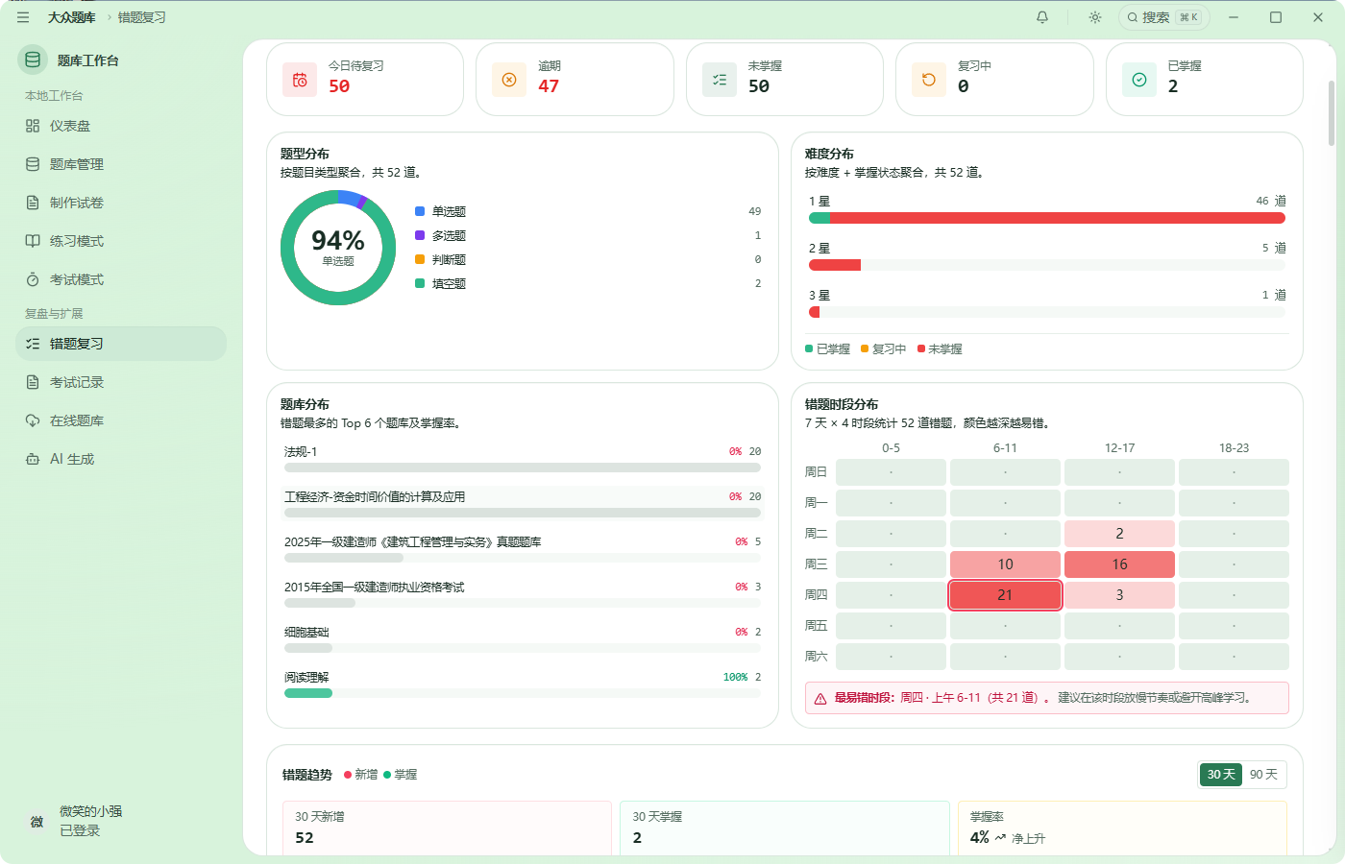Click the 2 星 difficulty bar
The height and width of the screenshot is (864, 1345).
point(1047,265)
